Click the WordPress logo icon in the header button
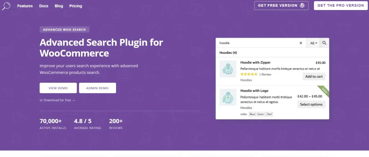This screenshot has height=157, width=369. pyautogui.click(x=302, y=6)
